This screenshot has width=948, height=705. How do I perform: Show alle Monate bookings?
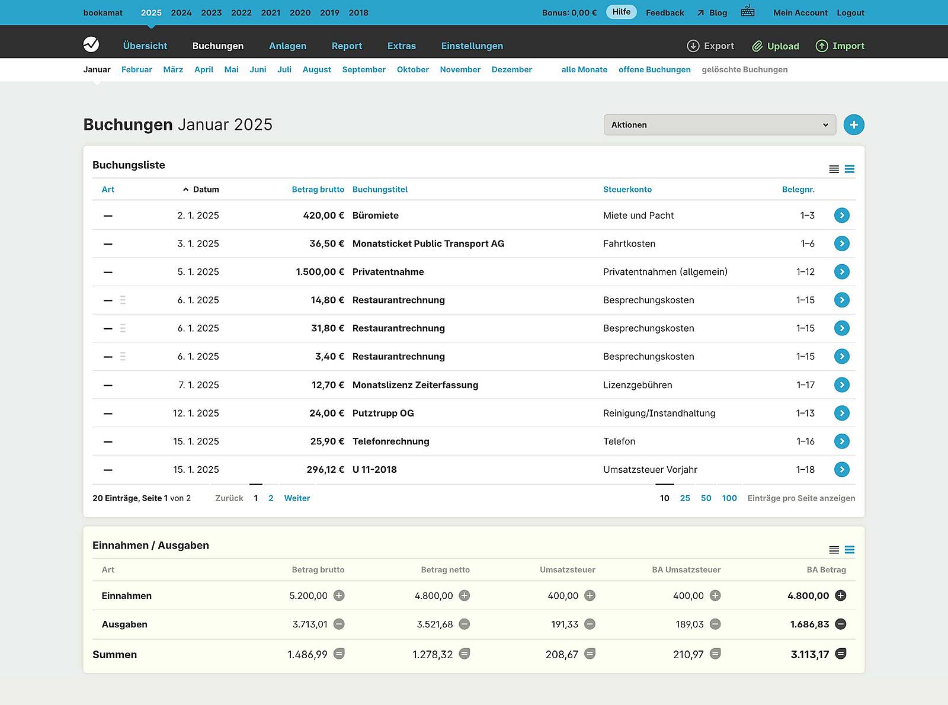(x=584, y=69)
